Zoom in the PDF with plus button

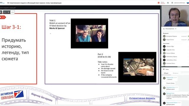pos(9,12)
